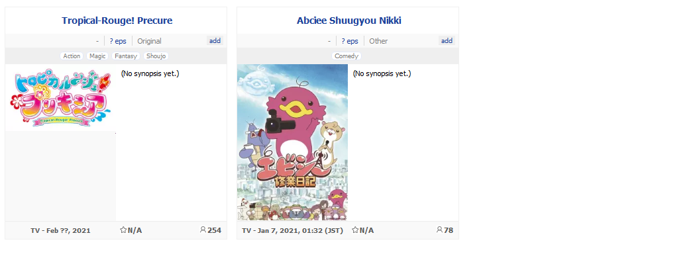The width and height of the screenshot is (695, 262).
Task: Select the Shoujo genre tag
Action: (x=156, y=56)
